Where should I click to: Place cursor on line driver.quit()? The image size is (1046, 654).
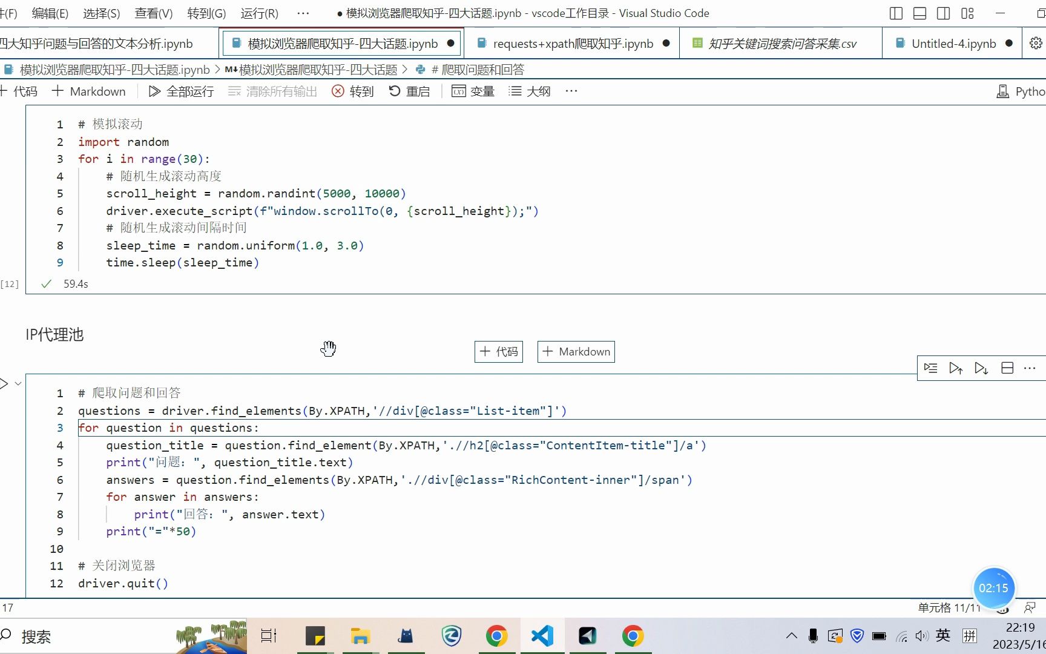click(123, 584)
